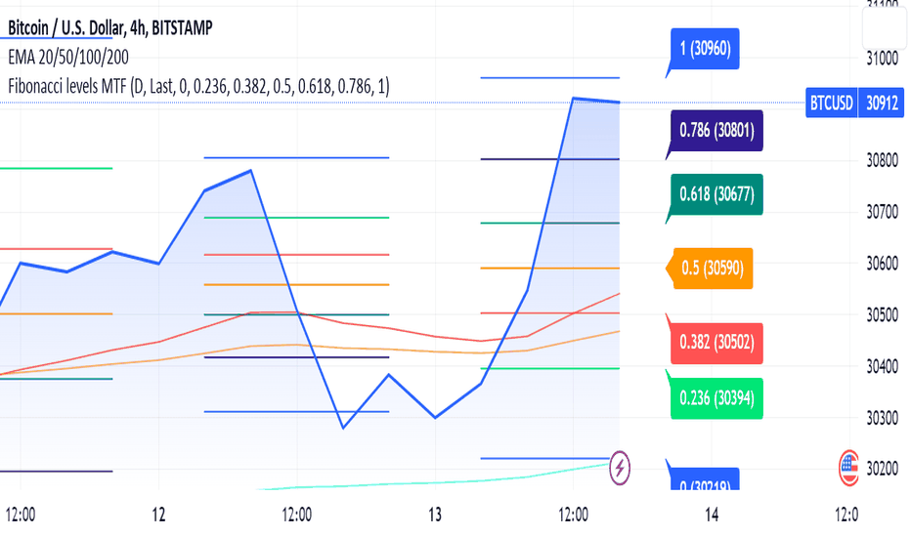
Task: Click the 14 date on time axis
Action: [x=712, y=515]
